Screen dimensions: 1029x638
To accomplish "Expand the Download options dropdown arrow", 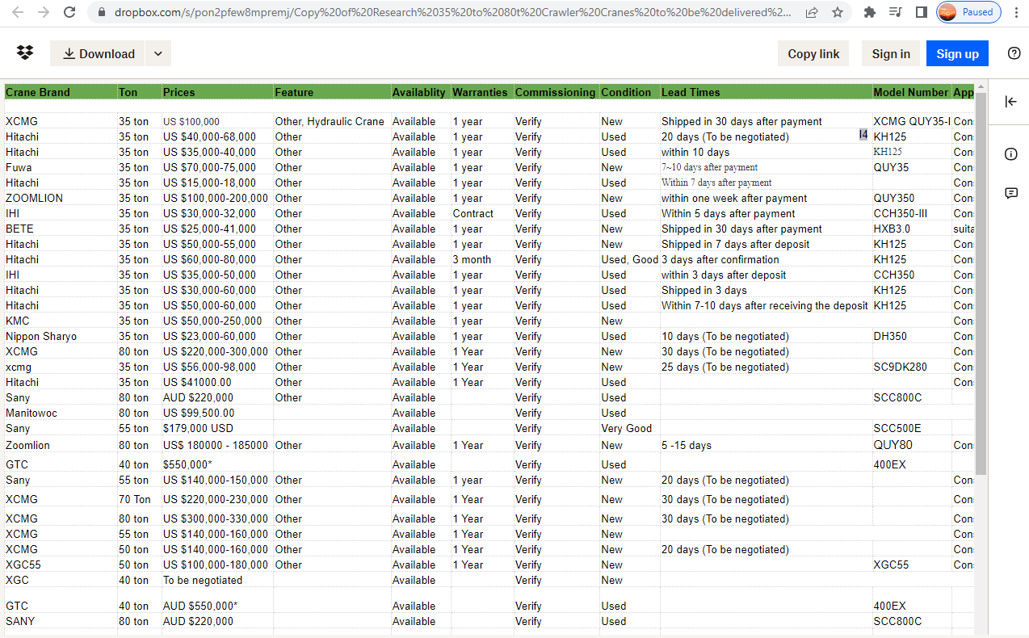I will 158,53.
